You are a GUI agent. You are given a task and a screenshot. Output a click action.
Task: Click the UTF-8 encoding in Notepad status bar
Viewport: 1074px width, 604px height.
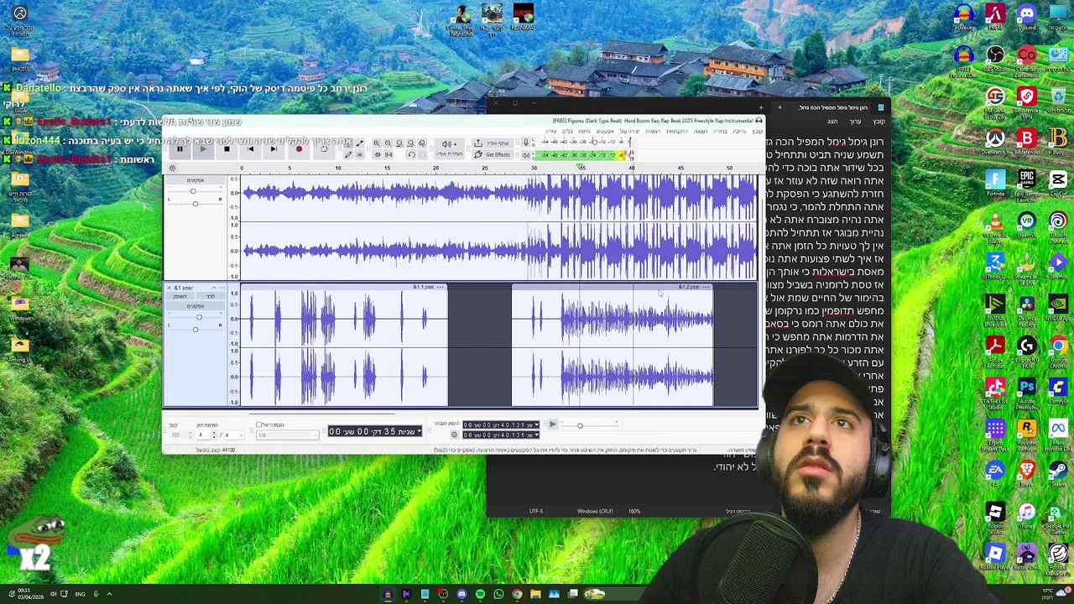[x=536, y=511]
